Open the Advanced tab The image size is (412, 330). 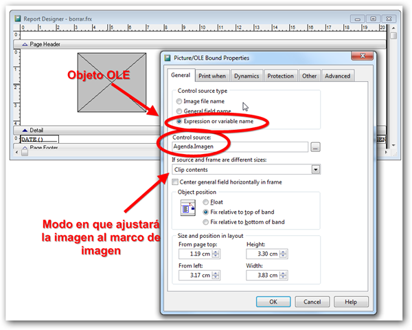(337, 76)
